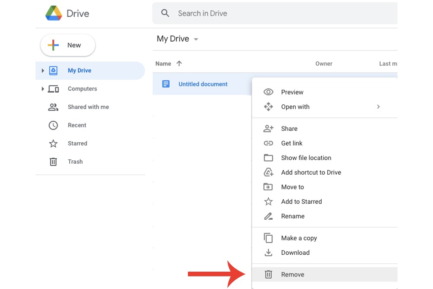
Task: Click the My Drive heading
Action: point(173,39)
